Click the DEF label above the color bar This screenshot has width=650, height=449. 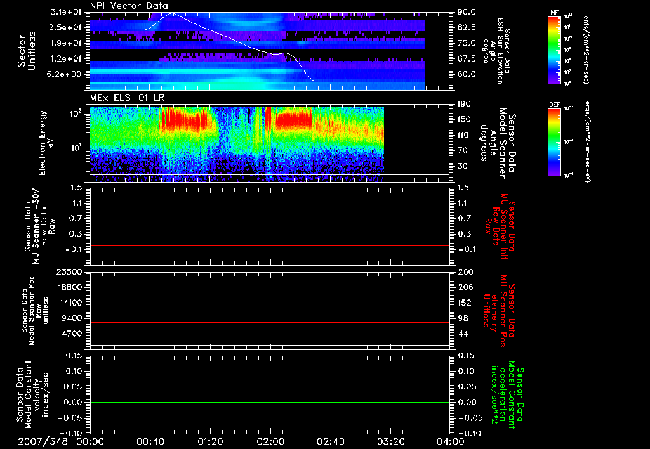pos(555,105)
